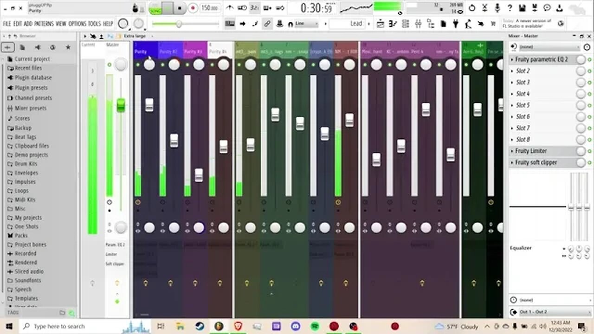Image resolution: width=594 pixels, height=334 pixels.
Task: Open the ADD menu
Action: [28, 24]
